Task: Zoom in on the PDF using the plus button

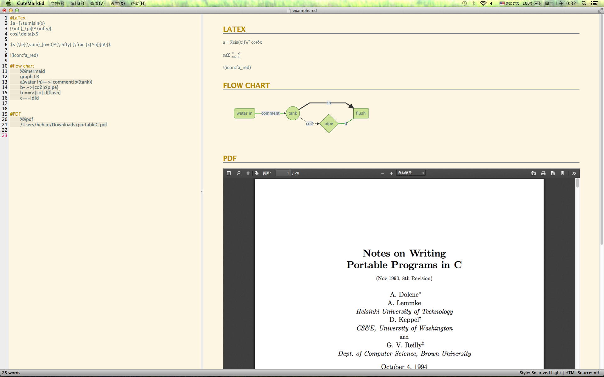Action: [391, 173]
